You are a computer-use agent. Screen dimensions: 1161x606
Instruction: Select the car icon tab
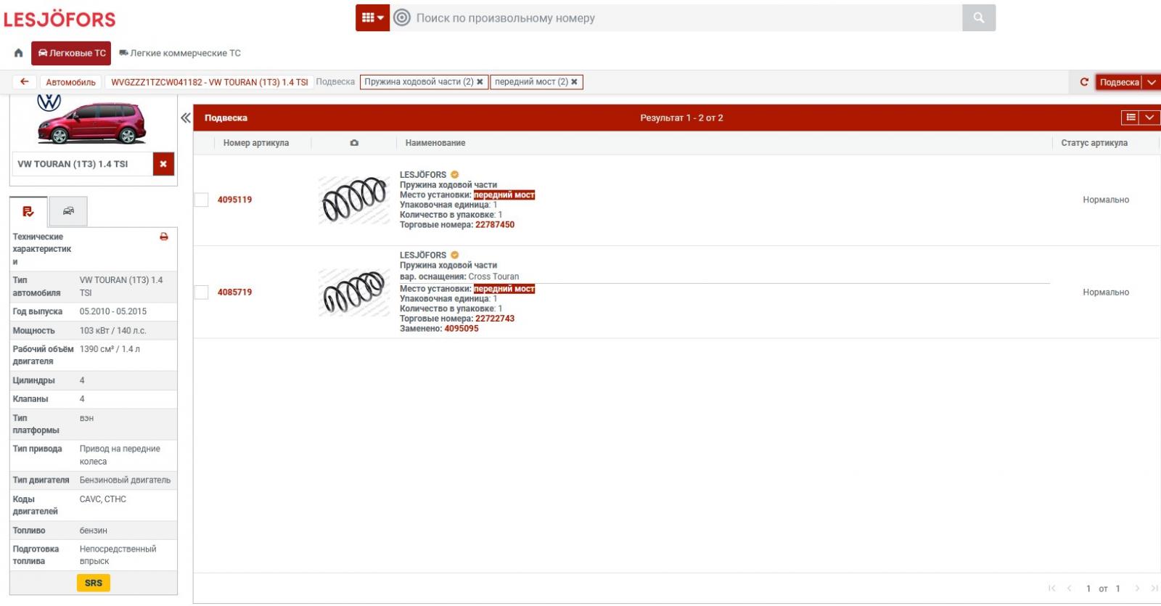tap(68, 211)
